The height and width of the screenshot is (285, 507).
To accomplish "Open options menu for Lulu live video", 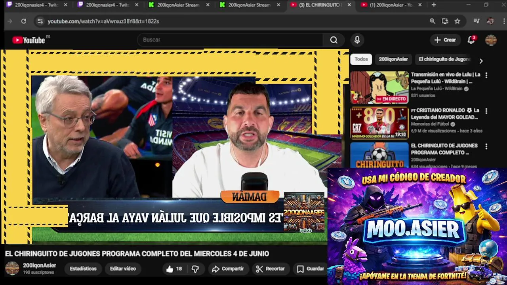I will pos(486,75).
